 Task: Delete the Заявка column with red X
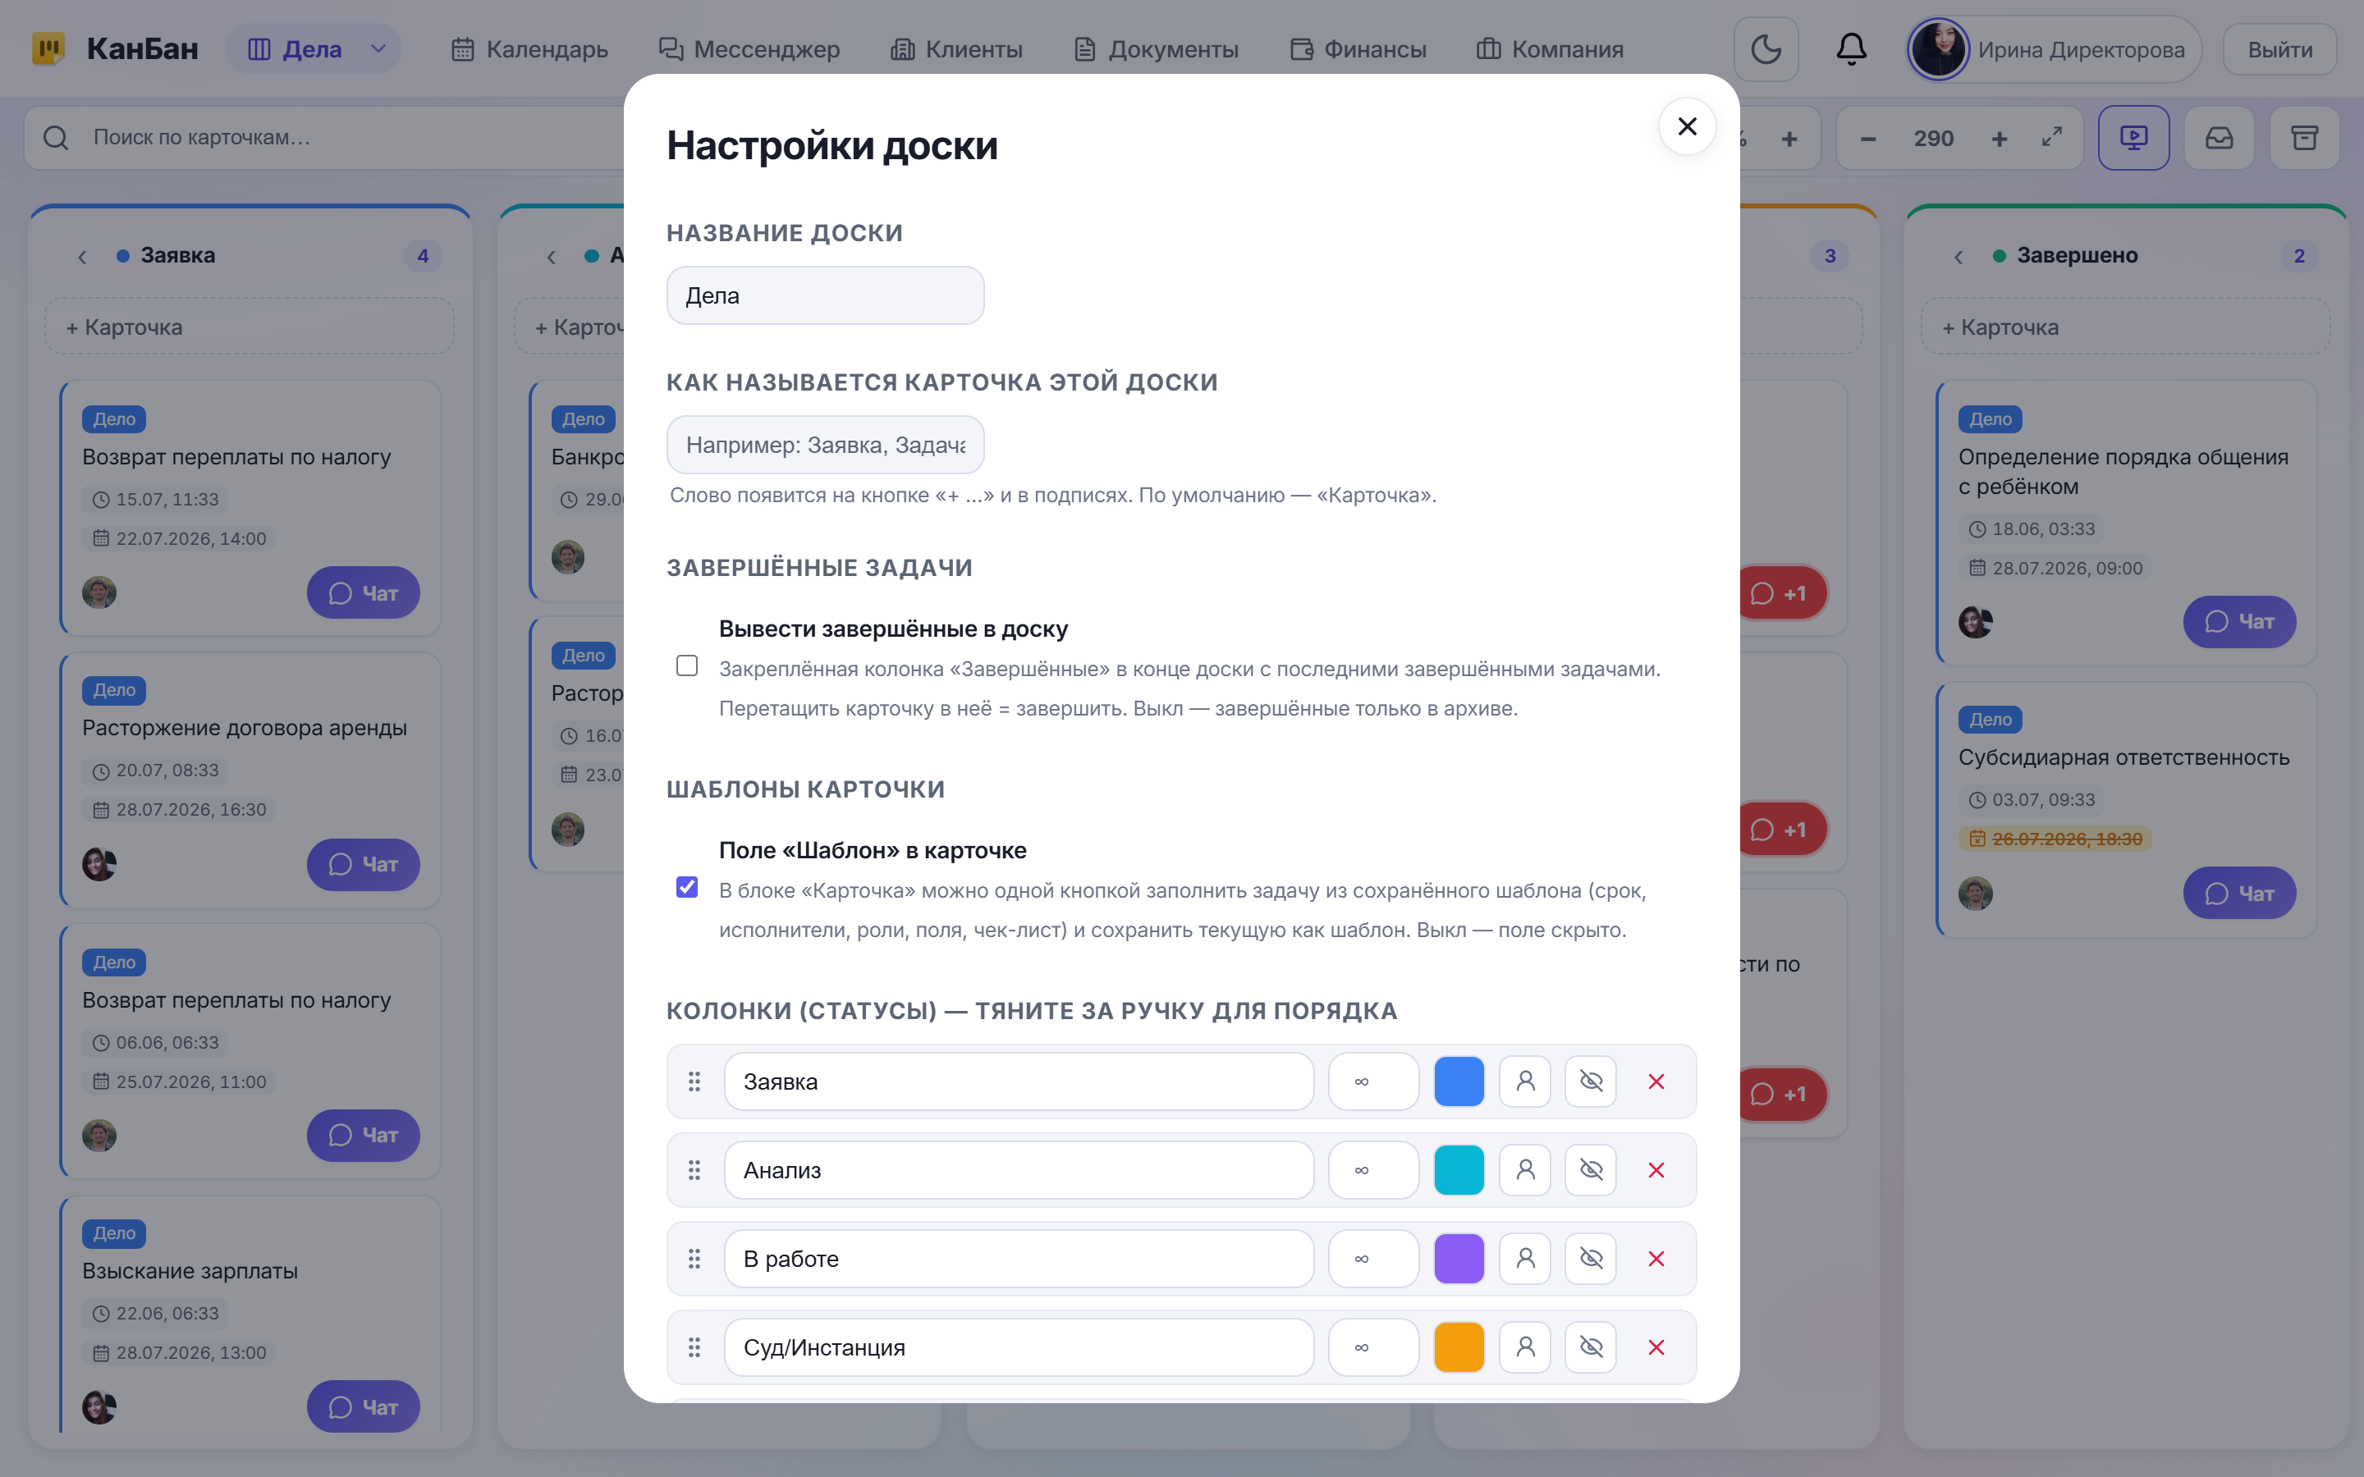(x=1656, y=1081)
